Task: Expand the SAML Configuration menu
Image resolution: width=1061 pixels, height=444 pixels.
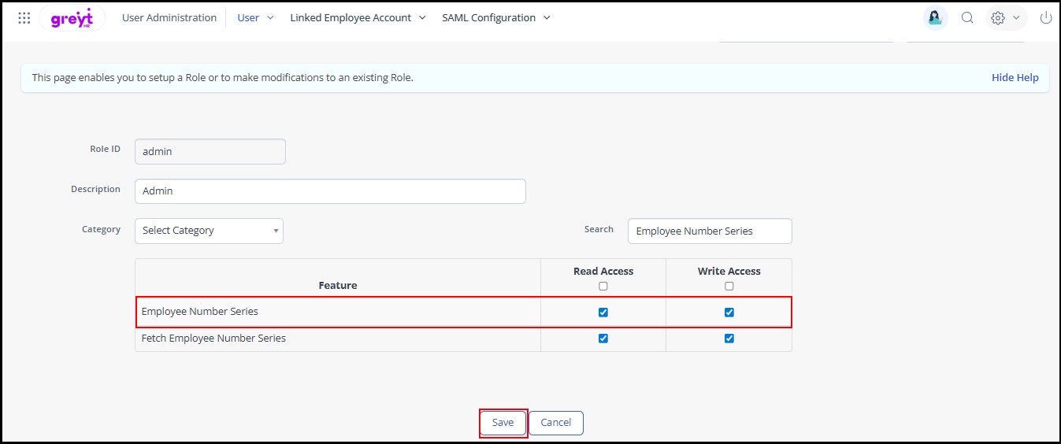Action: [496, 18]
